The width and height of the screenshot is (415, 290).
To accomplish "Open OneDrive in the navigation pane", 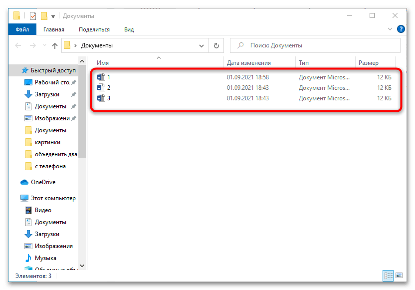I will click(x=42, y=182).
